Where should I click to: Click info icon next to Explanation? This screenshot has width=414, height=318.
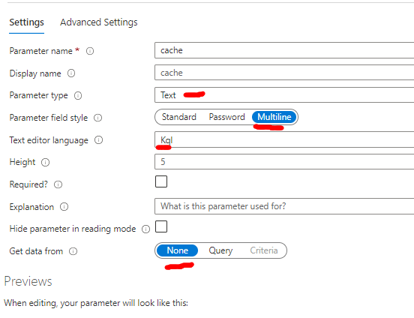coord(64,206)
